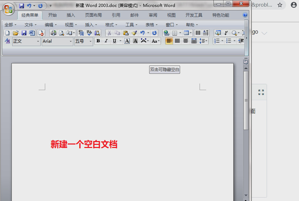This screenshot has width=299, height=201.
Task: Click the 双击可隐藏空白 button
Action: point(164,69)
